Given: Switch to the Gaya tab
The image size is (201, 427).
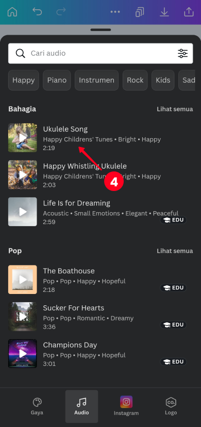Looking at the screenshot, I should coord(37,406).
